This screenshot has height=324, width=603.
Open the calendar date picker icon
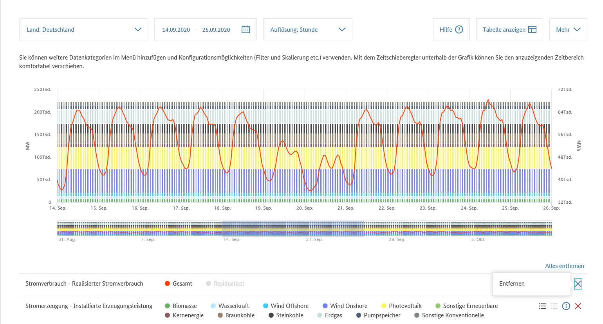point(246,29)
